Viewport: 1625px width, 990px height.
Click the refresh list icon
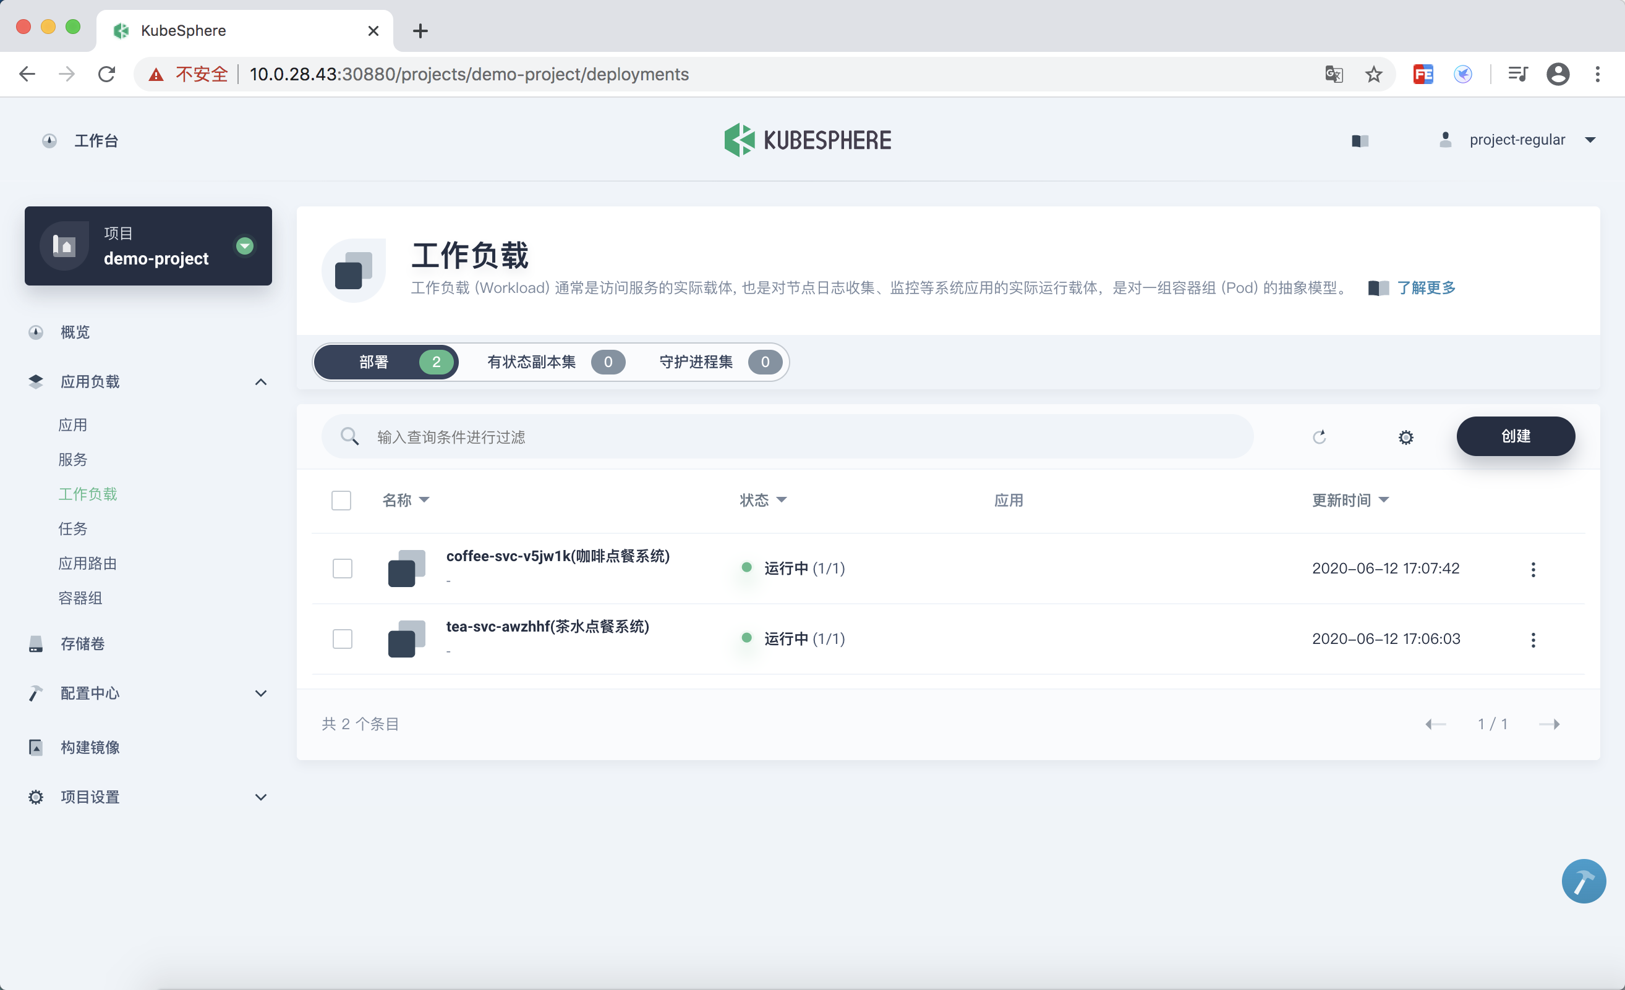pos(1319,437)
